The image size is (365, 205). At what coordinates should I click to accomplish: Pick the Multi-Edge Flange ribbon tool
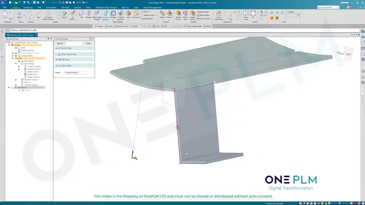97,15
